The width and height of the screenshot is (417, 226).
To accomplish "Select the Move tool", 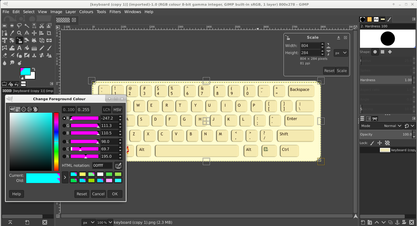I will coord(34,33).
